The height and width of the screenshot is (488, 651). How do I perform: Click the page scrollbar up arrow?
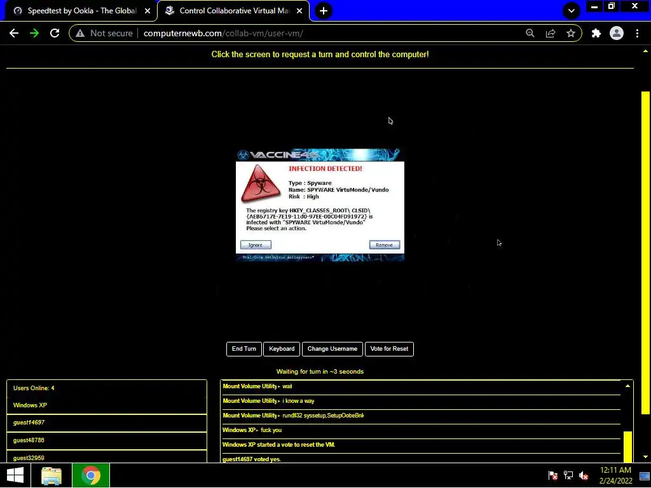(646, 51)
